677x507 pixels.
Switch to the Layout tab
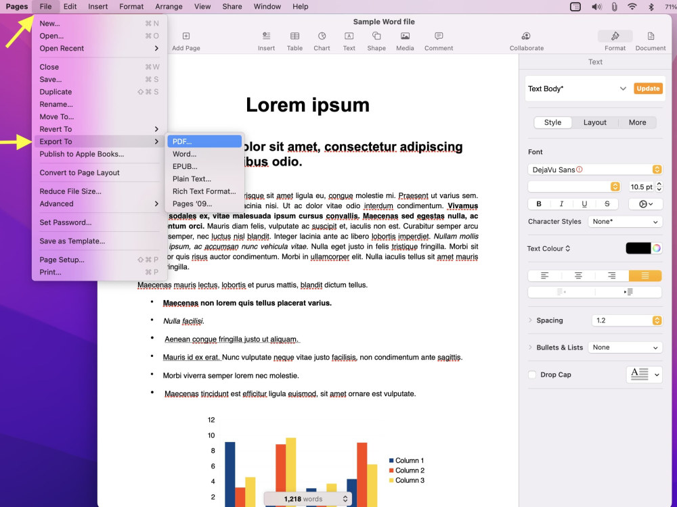click(x=595, y=122)
